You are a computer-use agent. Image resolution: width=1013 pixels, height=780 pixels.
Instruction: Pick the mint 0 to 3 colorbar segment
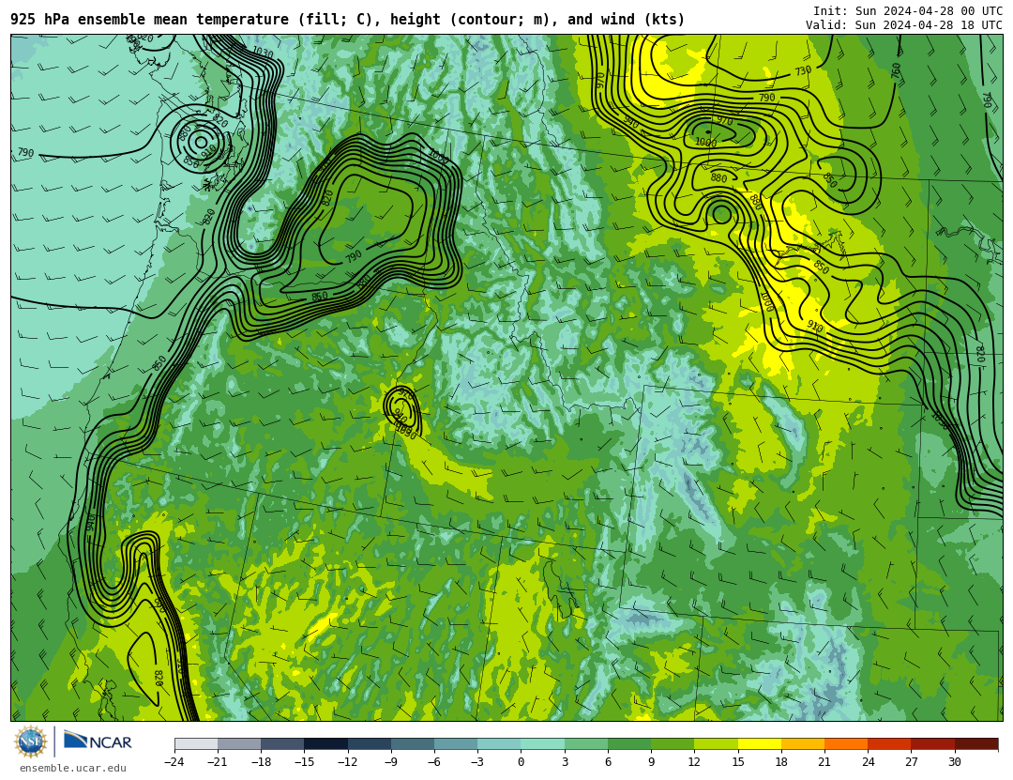point(543,744)
